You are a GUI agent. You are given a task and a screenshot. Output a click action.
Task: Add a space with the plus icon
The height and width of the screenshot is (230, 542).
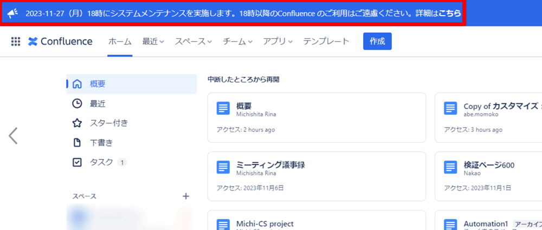click(186, 196)
